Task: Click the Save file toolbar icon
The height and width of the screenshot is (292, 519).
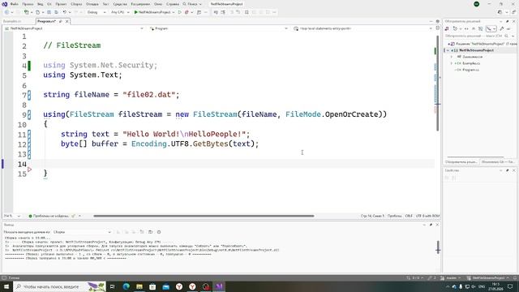Action: tap(49, 12)
